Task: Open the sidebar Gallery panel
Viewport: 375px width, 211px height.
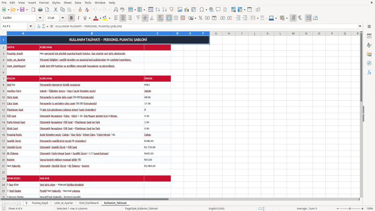Action: coord(369,54)
